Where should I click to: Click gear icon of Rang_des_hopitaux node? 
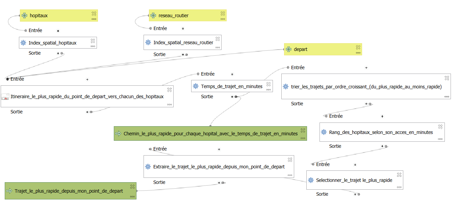point(324,132)
